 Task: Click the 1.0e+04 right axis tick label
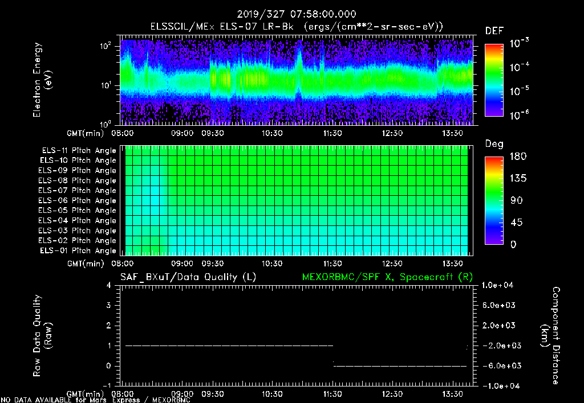point(497,285)
